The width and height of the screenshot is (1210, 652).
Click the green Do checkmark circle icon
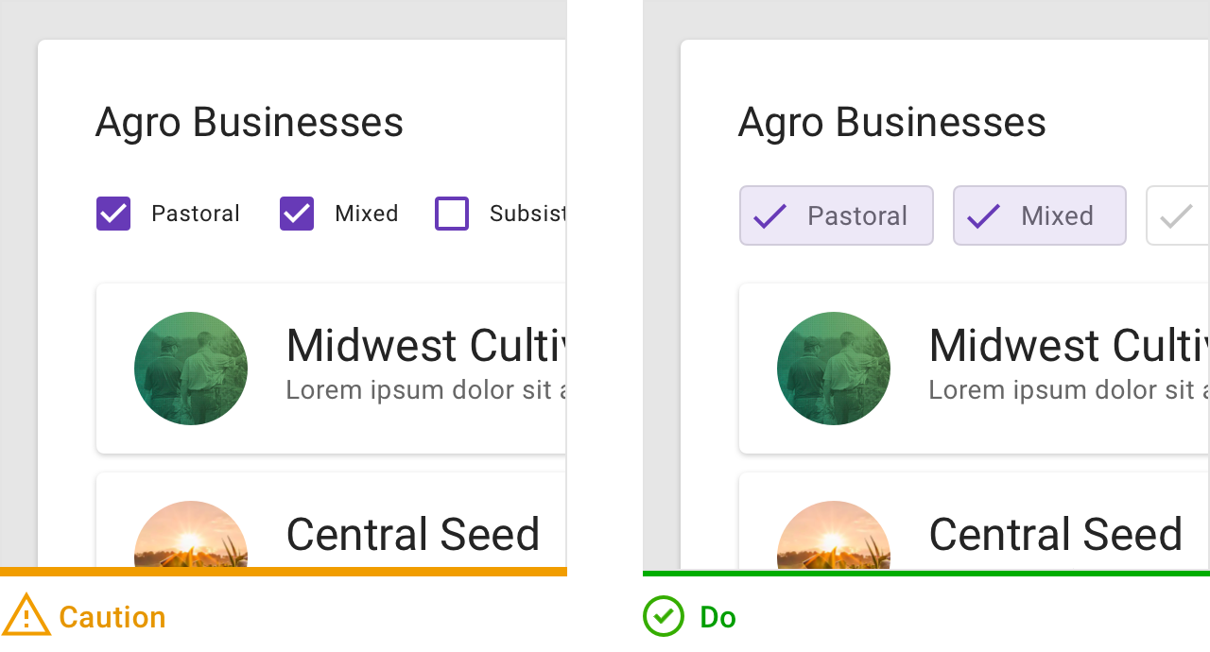[664, 616]
